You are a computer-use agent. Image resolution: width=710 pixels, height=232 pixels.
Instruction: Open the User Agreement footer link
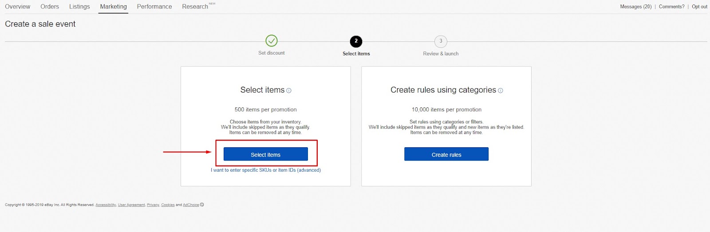[131, 205]
